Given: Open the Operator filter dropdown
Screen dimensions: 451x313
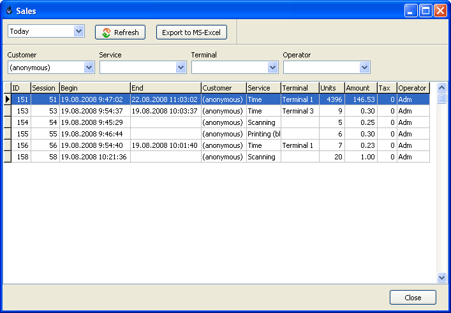Looking at the screenshot, I should pyautogui.click(x=365, y=68).
